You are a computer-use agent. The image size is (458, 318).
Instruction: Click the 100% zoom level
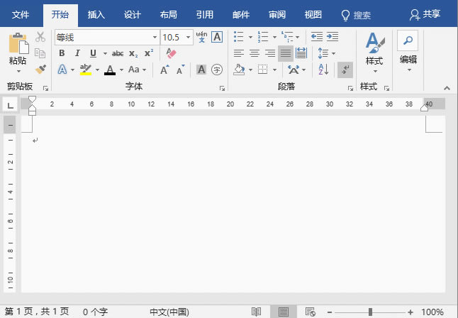pyautogui.click(x=432, y=312)
